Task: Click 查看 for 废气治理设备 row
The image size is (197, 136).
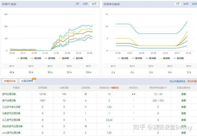Action: (x=184, y=100)
